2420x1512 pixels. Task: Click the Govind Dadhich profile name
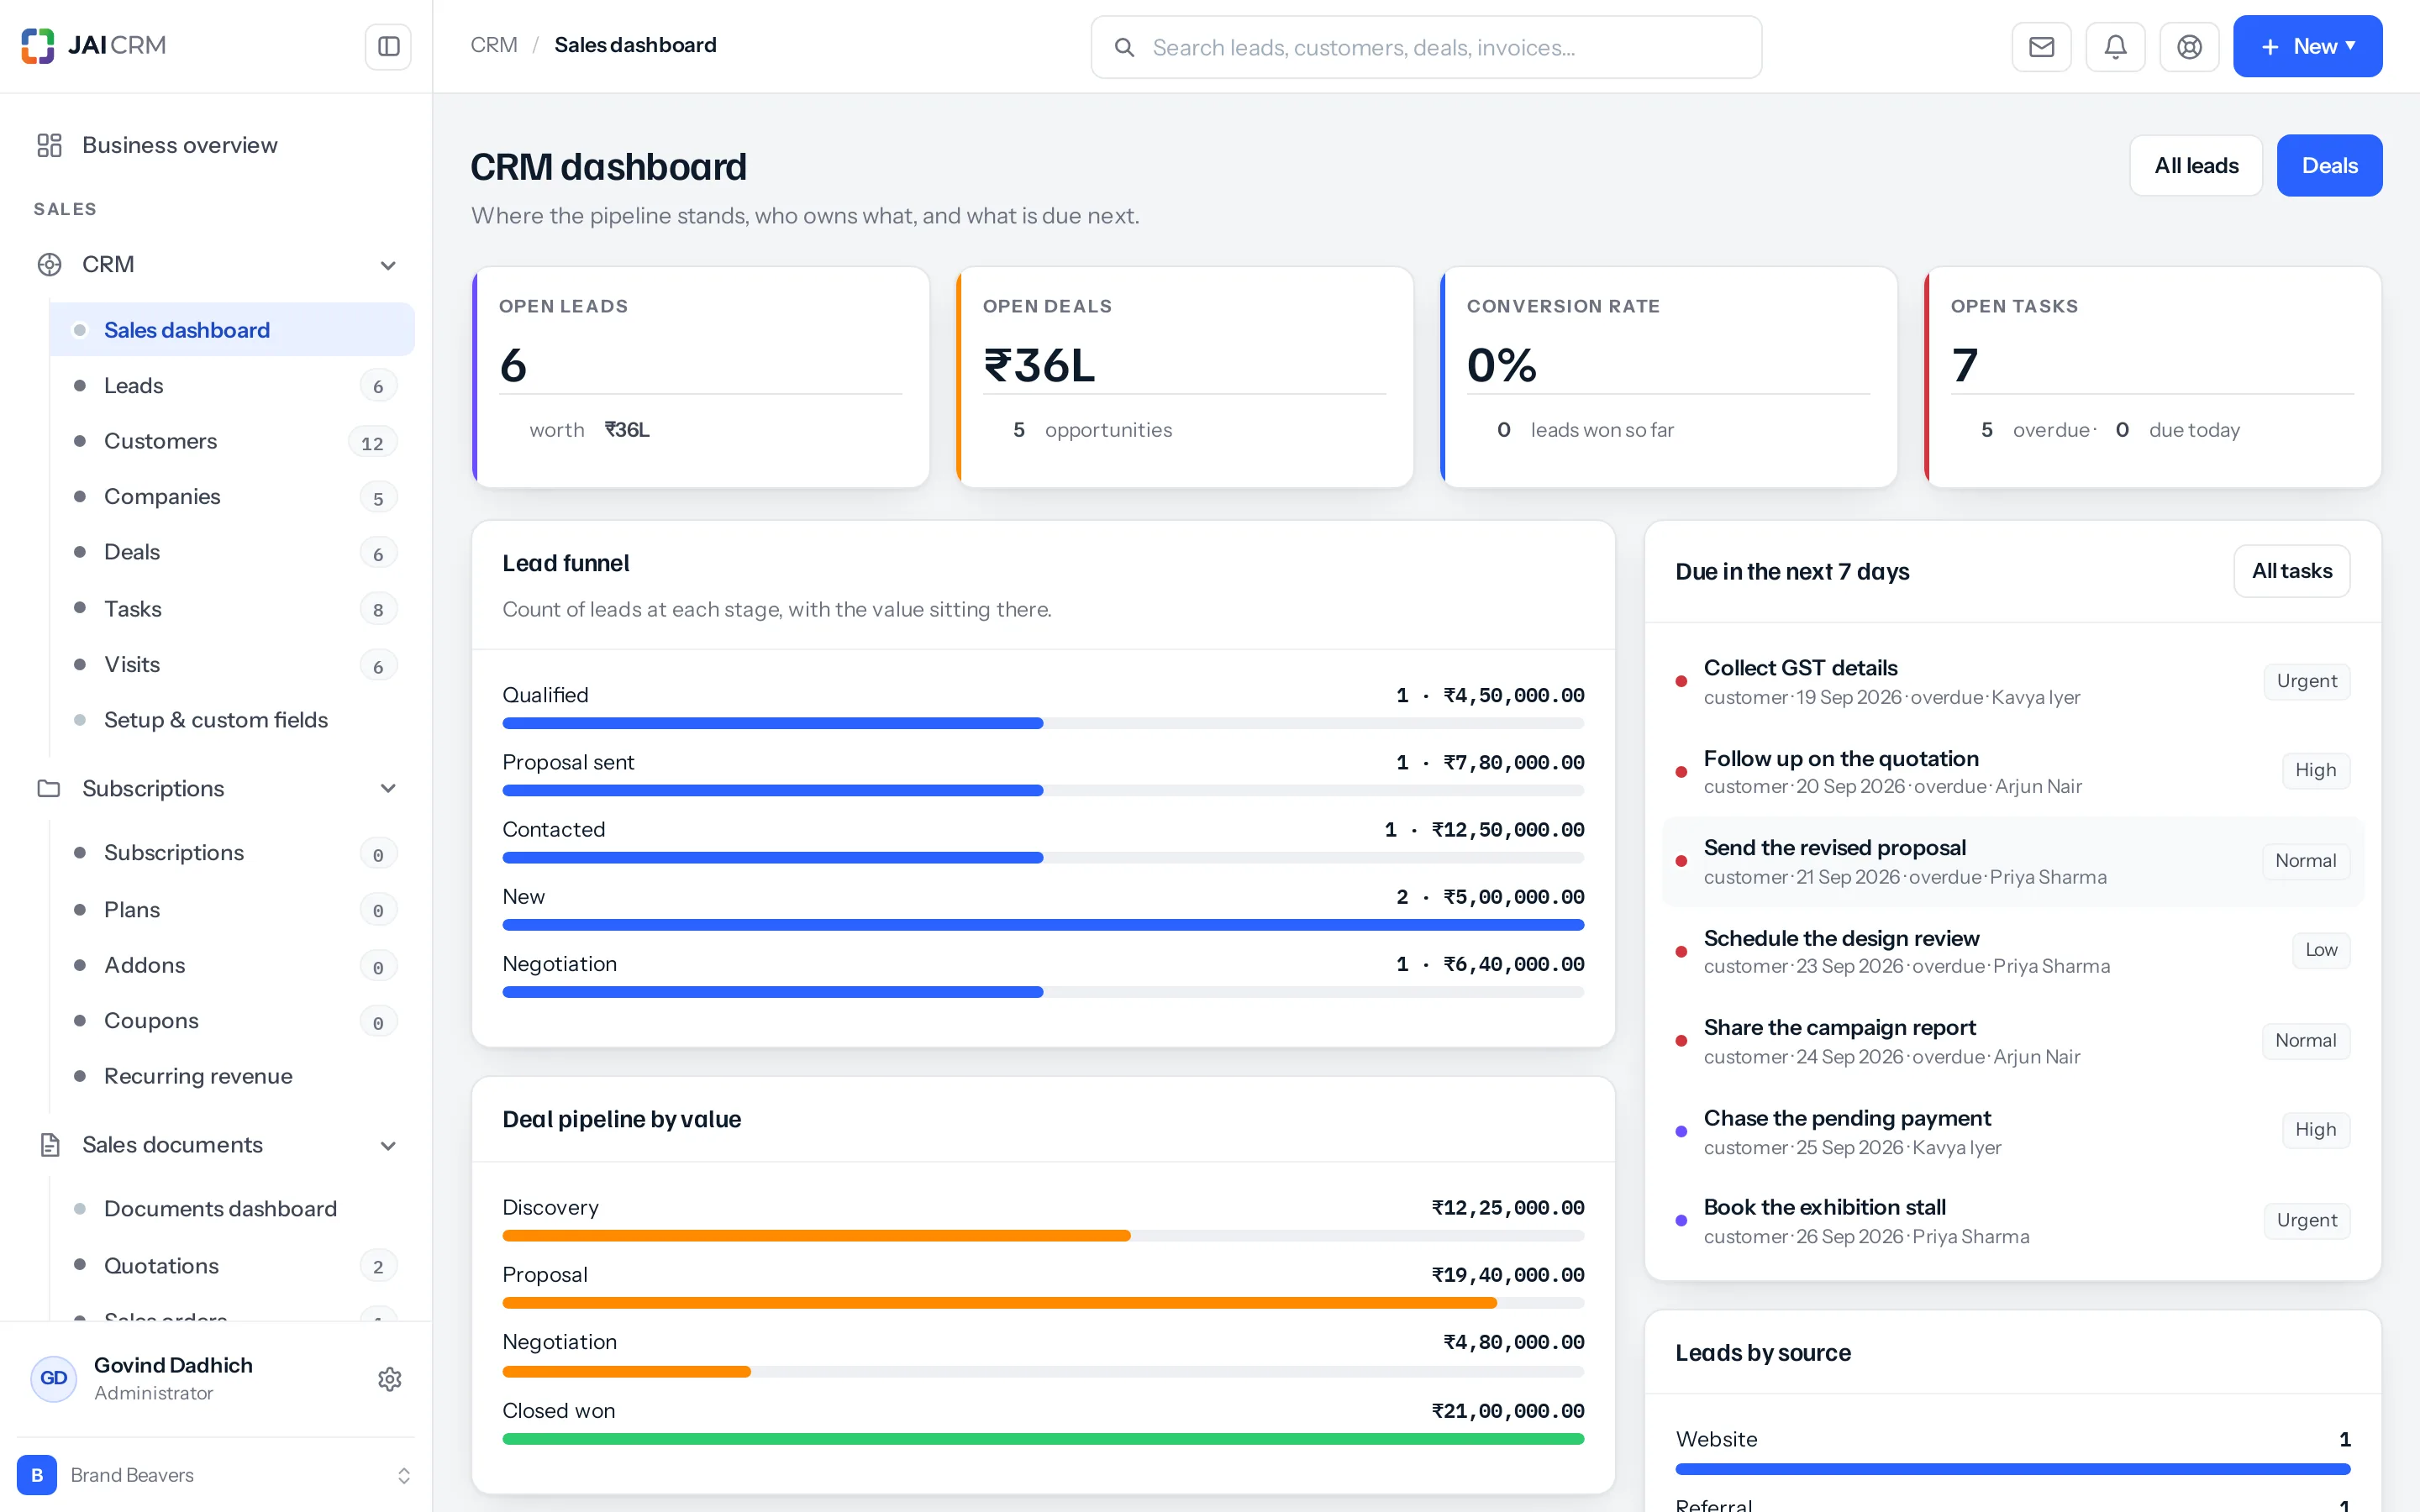point(173,1365)
